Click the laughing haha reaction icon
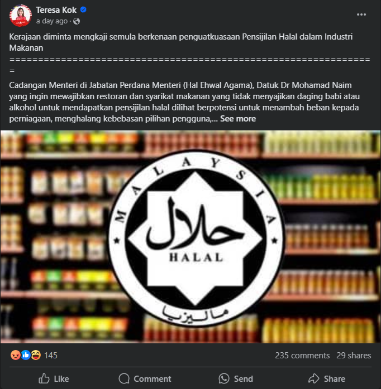 36,355
